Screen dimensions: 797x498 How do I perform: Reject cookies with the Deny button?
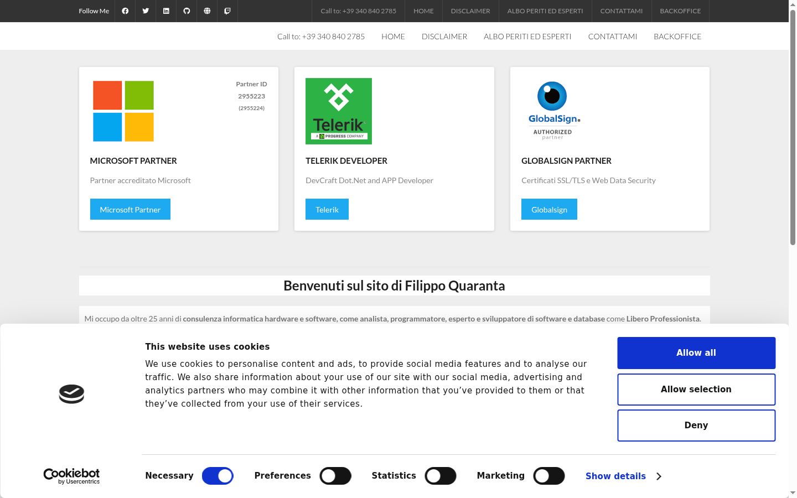coord(696,426)
